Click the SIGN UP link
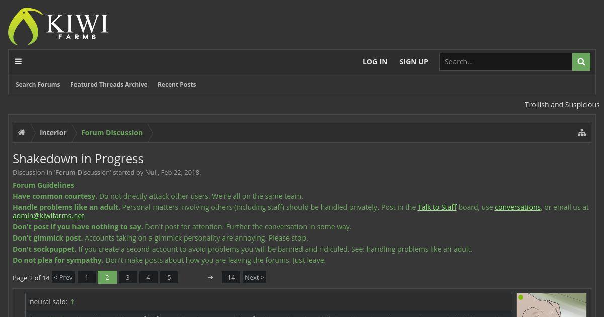The width and height of the screenshot is (604, 317). tap(414, 62)
